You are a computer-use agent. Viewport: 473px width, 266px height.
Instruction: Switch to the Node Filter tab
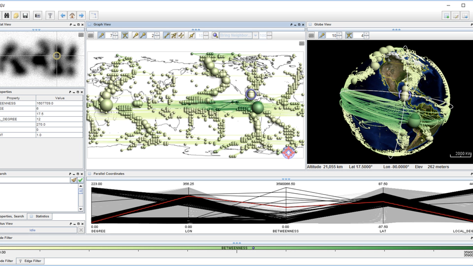pyautogui.click(x=7, y=261)
